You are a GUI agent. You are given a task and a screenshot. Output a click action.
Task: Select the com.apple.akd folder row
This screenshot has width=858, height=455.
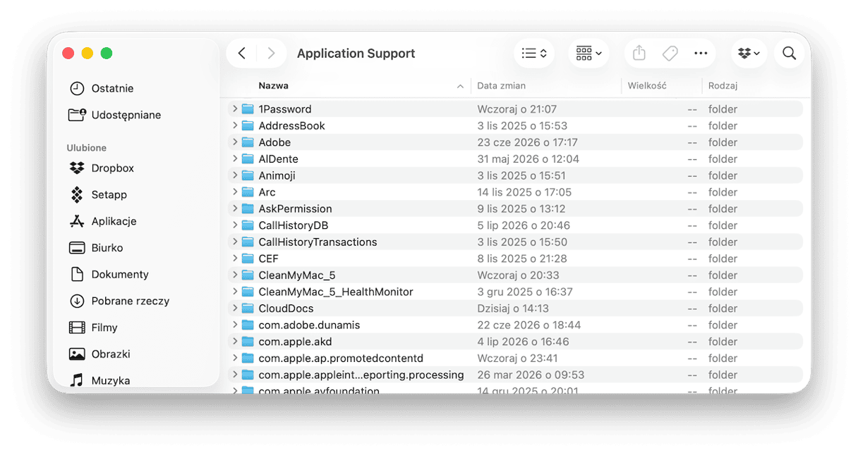click(515, 342)
